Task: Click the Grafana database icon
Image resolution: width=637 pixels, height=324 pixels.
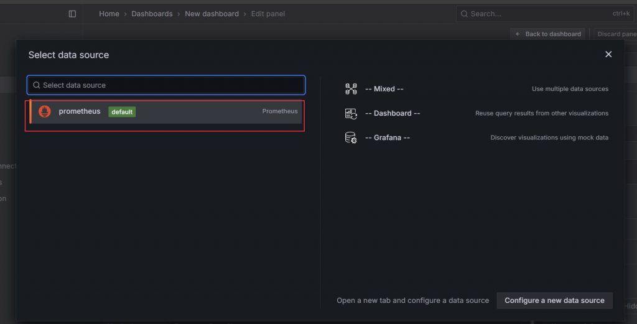Action: click(x=351, y=137)
